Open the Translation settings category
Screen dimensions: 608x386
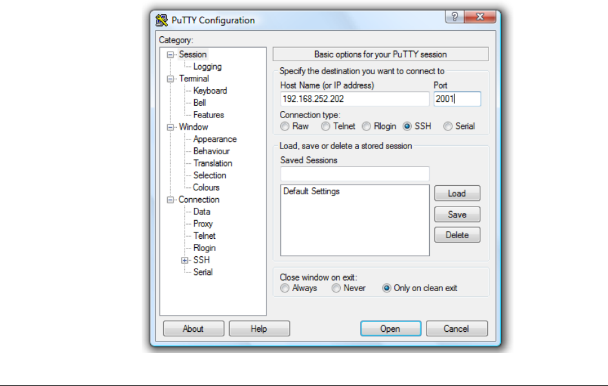pyautogui.click(x=213, y=163)
